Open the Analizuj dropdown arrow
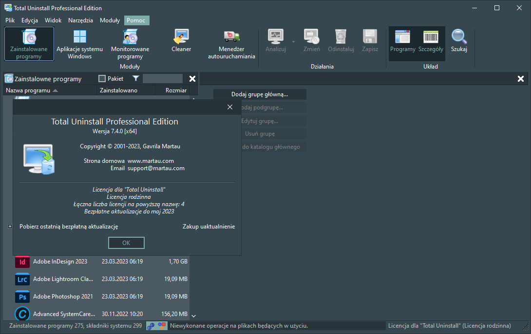 293,42
